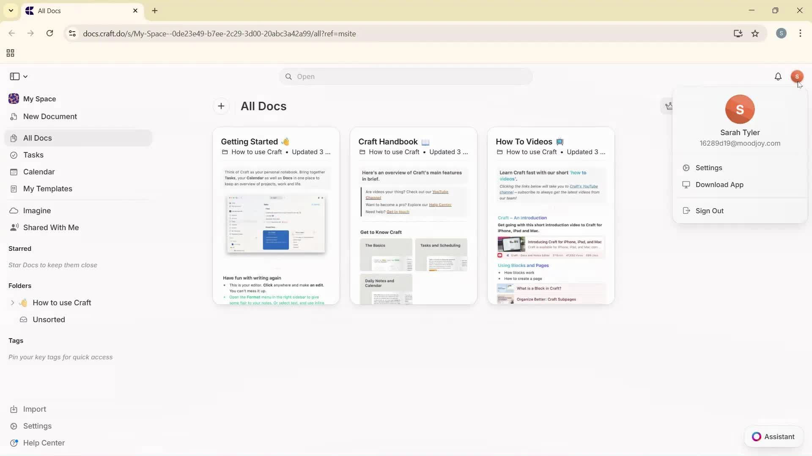Open the Assistant button
The height and width of the screenshot is (456, 812).
coord(774,437)
